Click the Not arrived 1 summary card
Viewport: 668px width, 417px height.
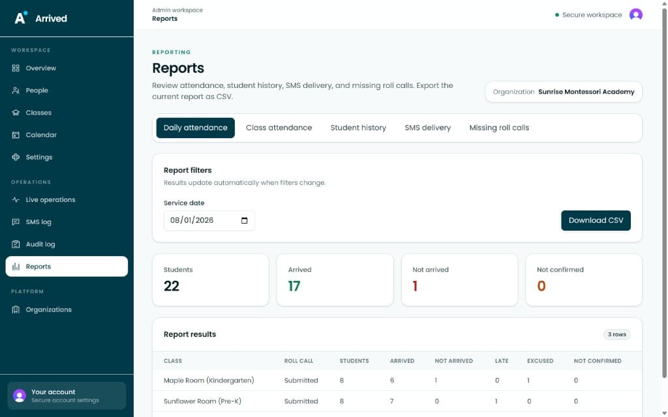point(459,280)
